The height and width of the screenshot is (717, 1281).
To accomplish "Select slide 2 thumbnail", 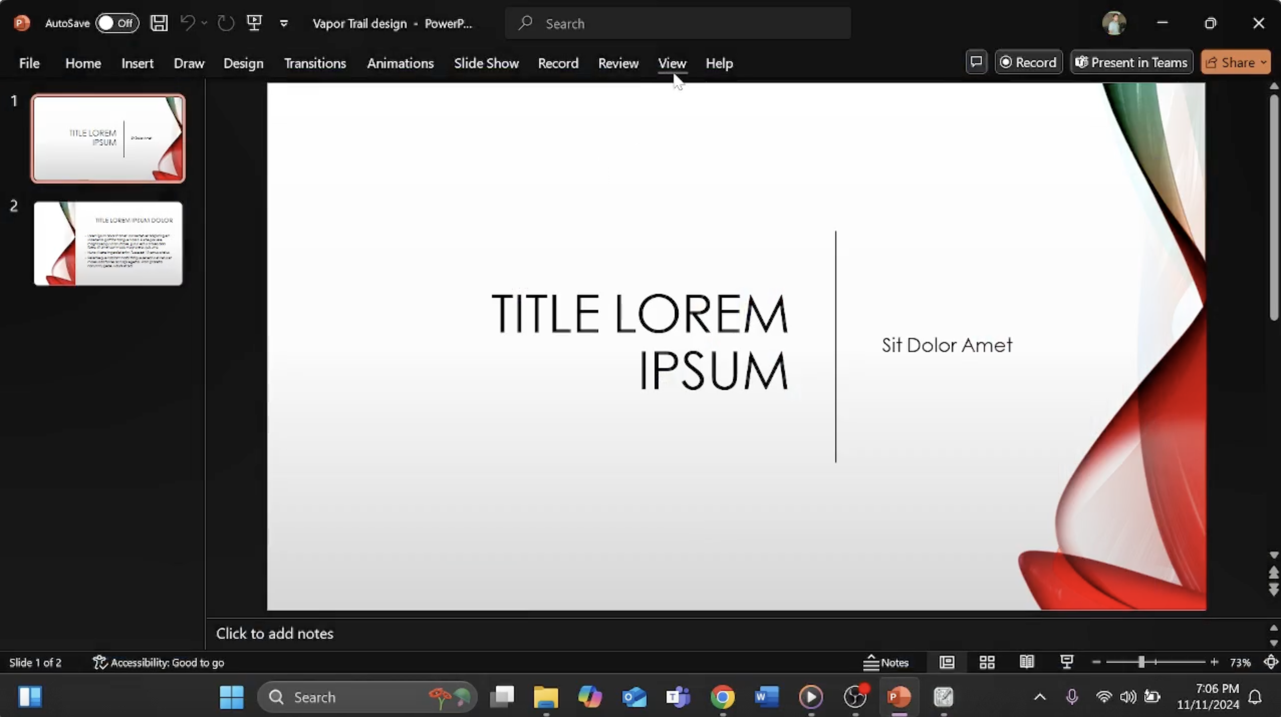I will pyautogui.click(x=108, y=244).
